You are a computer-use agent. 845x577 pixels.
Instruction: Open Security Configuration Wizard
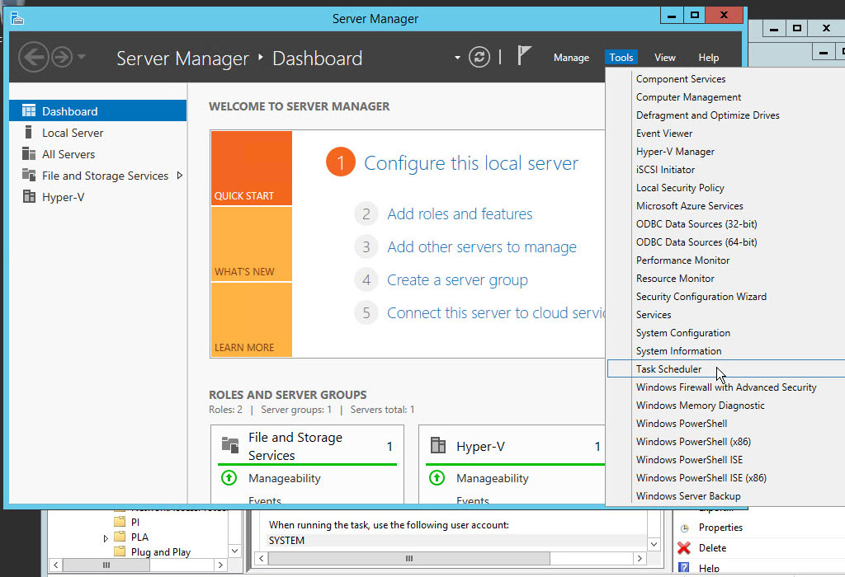point(701,297)
